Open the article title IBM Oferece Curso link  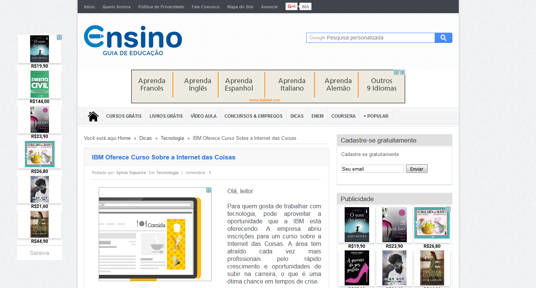[x=163, y=157]
